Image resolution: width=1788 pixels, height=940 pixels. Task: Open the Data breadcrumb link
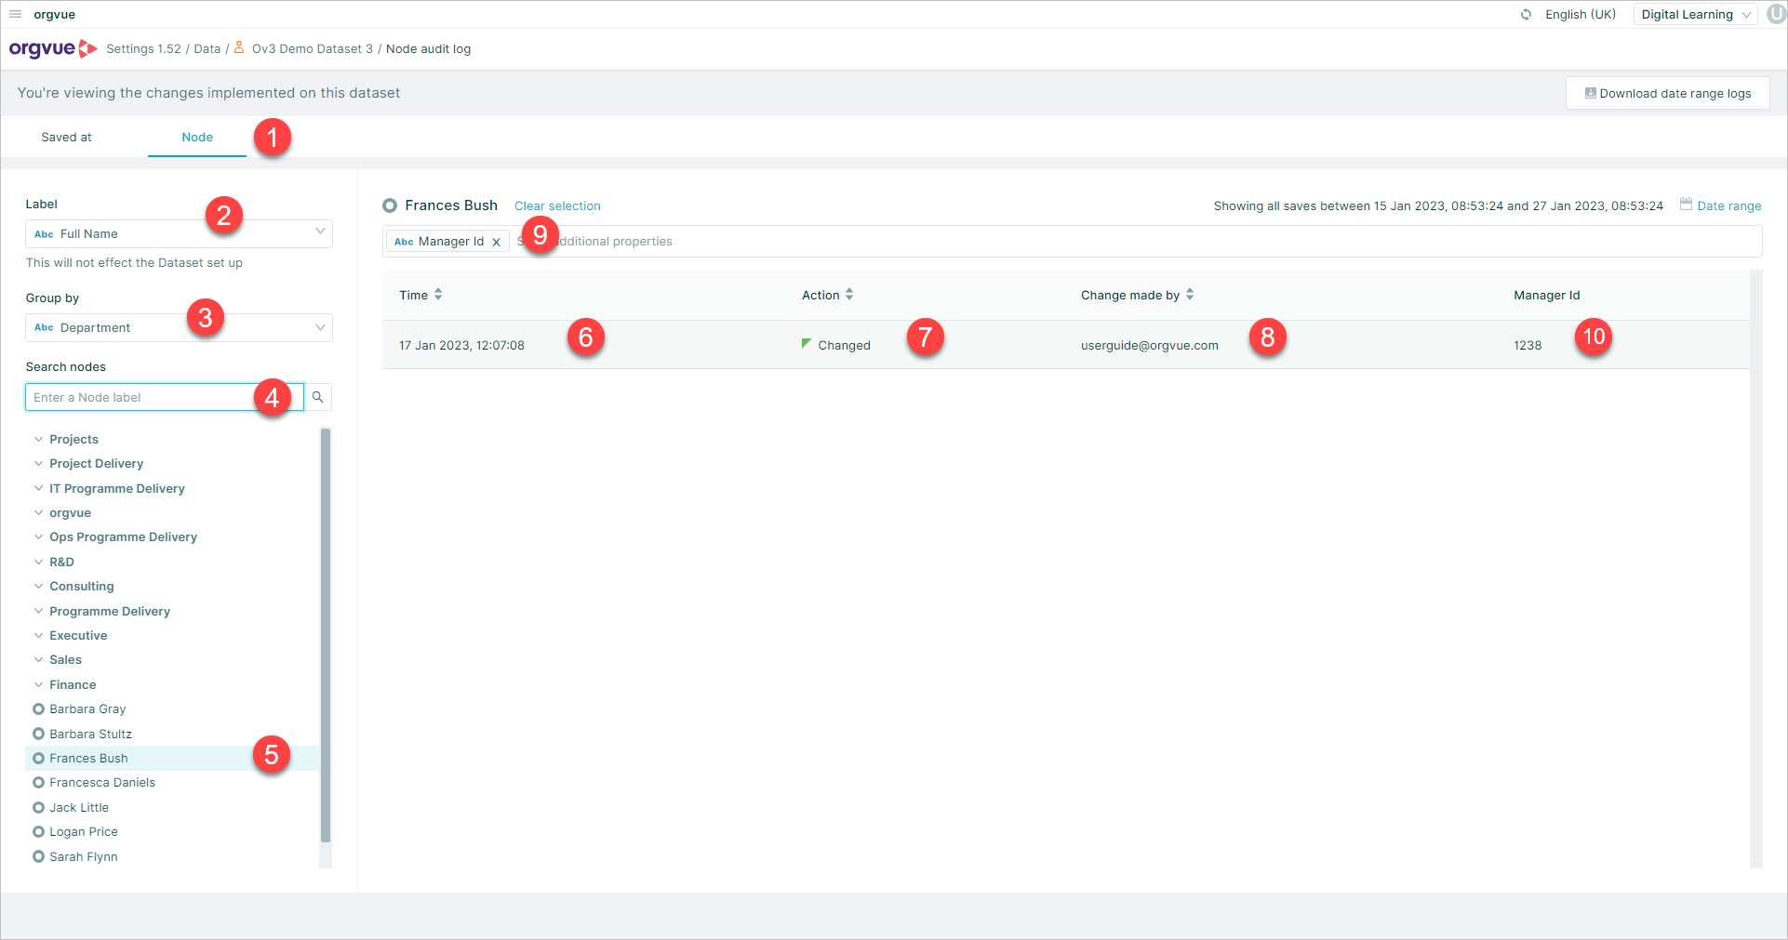coord(207,48)
